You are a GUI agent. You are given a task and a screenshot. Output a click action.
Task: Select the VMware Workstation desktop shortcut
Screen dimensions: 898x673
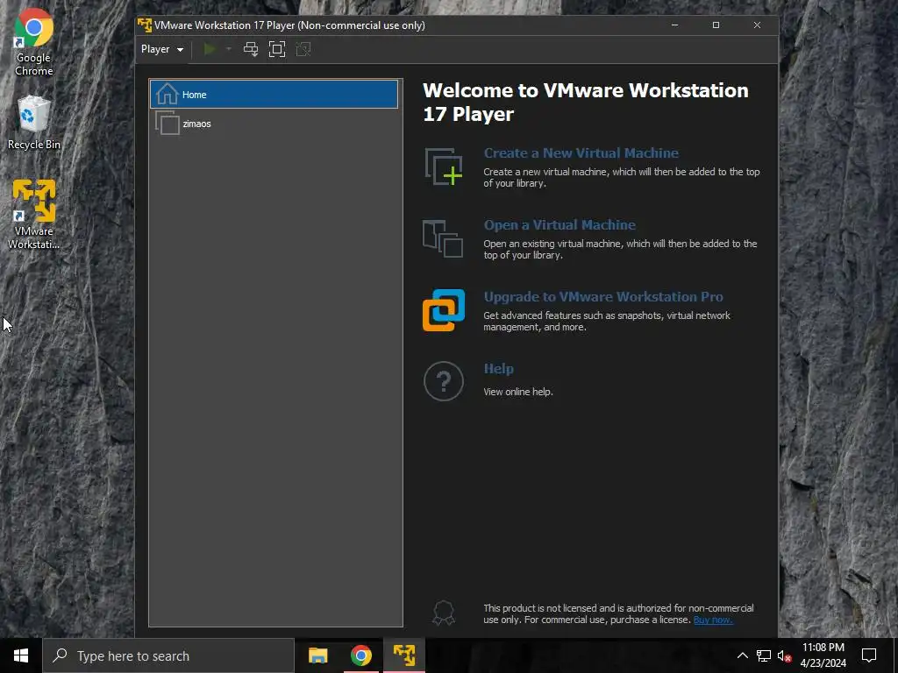34,215
